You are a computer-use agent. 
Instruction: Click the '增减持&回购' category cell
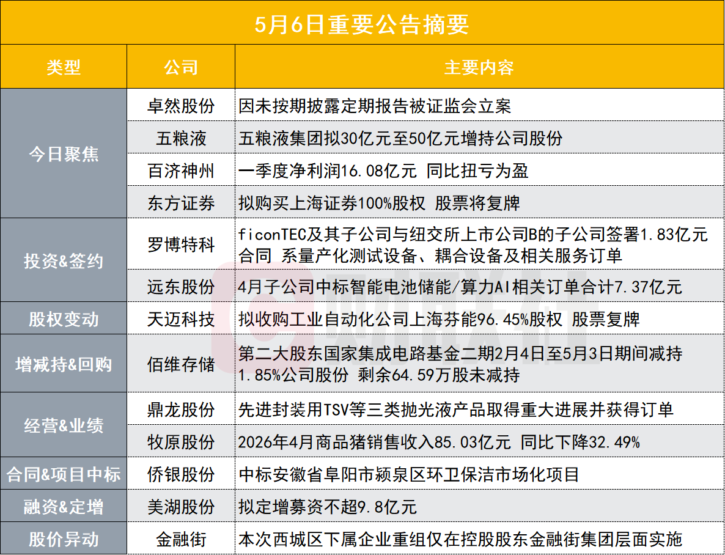coord(64,364)
